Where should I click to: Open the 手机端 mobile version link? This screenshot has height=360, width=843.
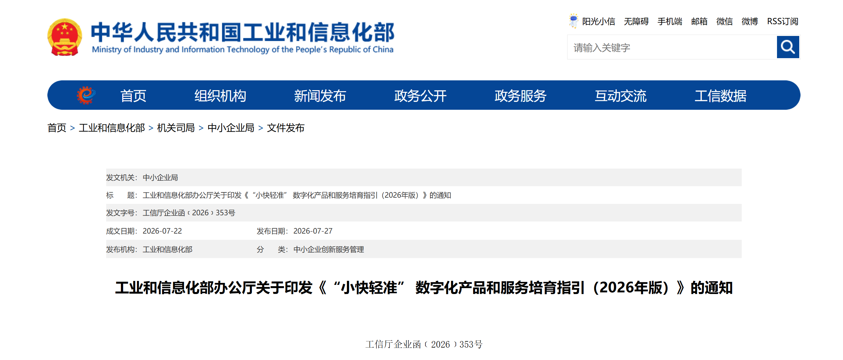coord(670,22)
